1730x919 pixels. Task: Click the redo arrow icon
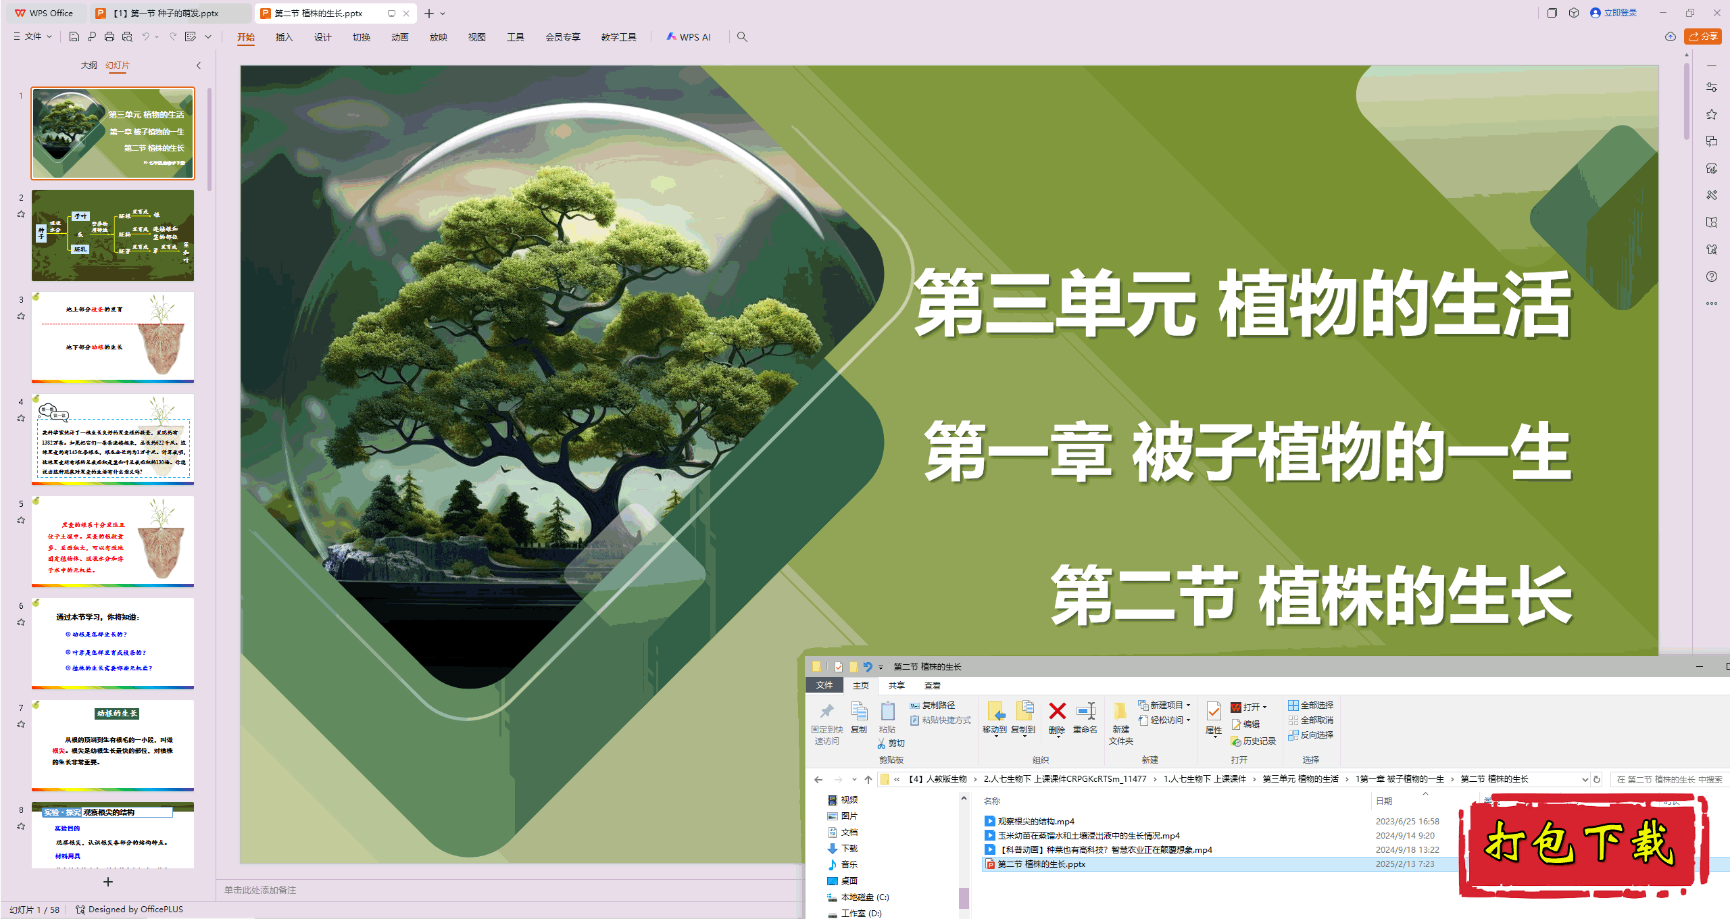173,36
